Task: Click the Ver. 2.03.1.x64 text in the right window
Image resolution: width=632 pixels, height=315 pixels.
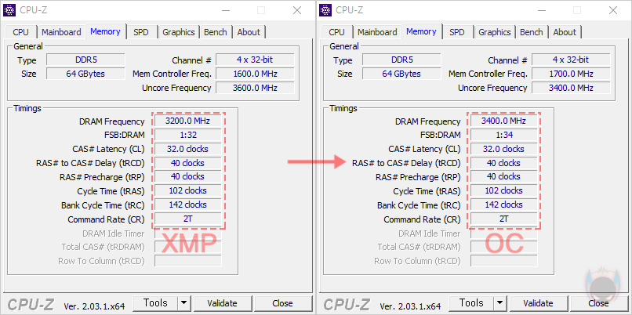Action: click(x=410, y=306)
